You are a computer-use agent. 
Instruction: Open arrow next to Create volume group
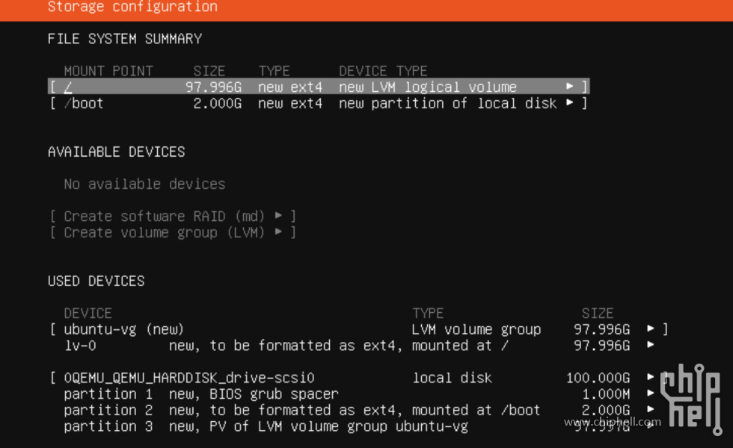pos(278,231)
